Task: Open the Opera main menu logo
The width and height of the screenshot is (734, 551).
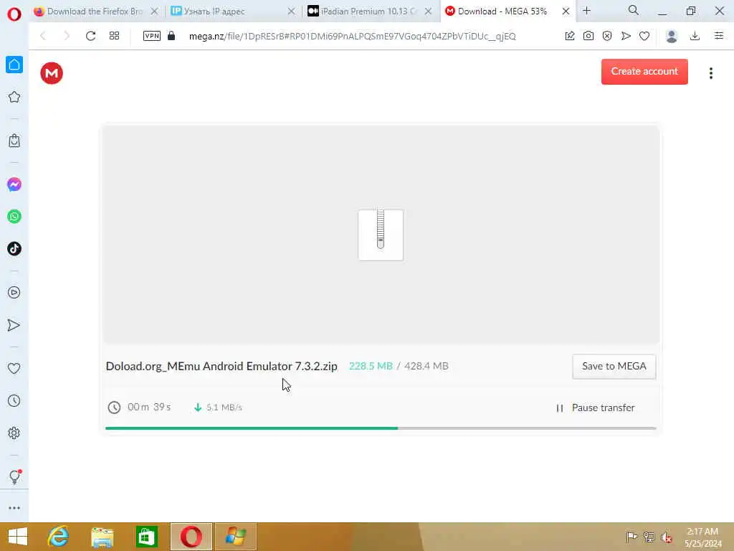Action: click(x=14, y=14)
